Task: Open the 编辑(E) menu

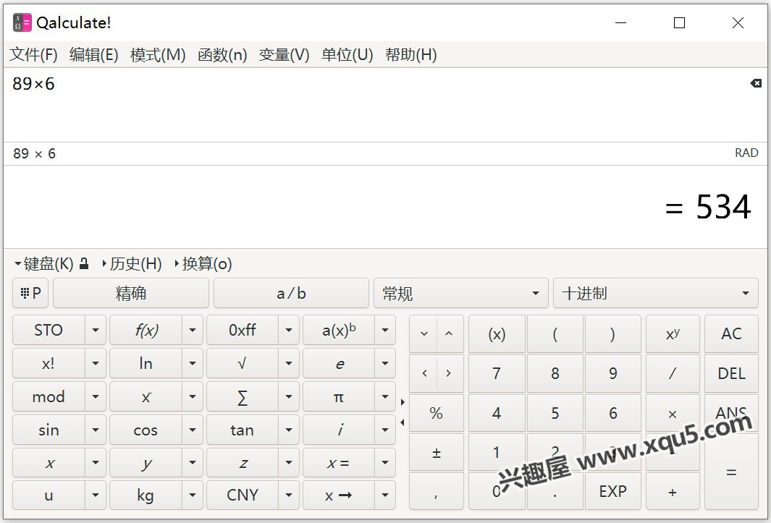Action: pos(94,54)
